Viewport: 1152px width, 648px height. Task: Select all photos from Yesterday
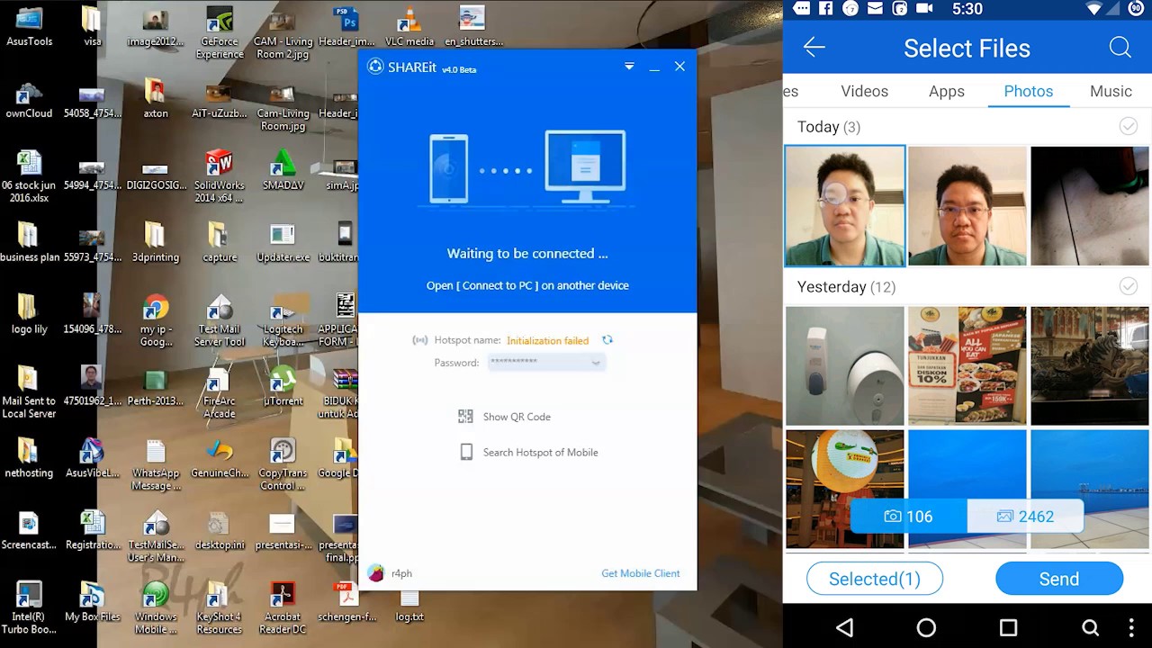1128,287
